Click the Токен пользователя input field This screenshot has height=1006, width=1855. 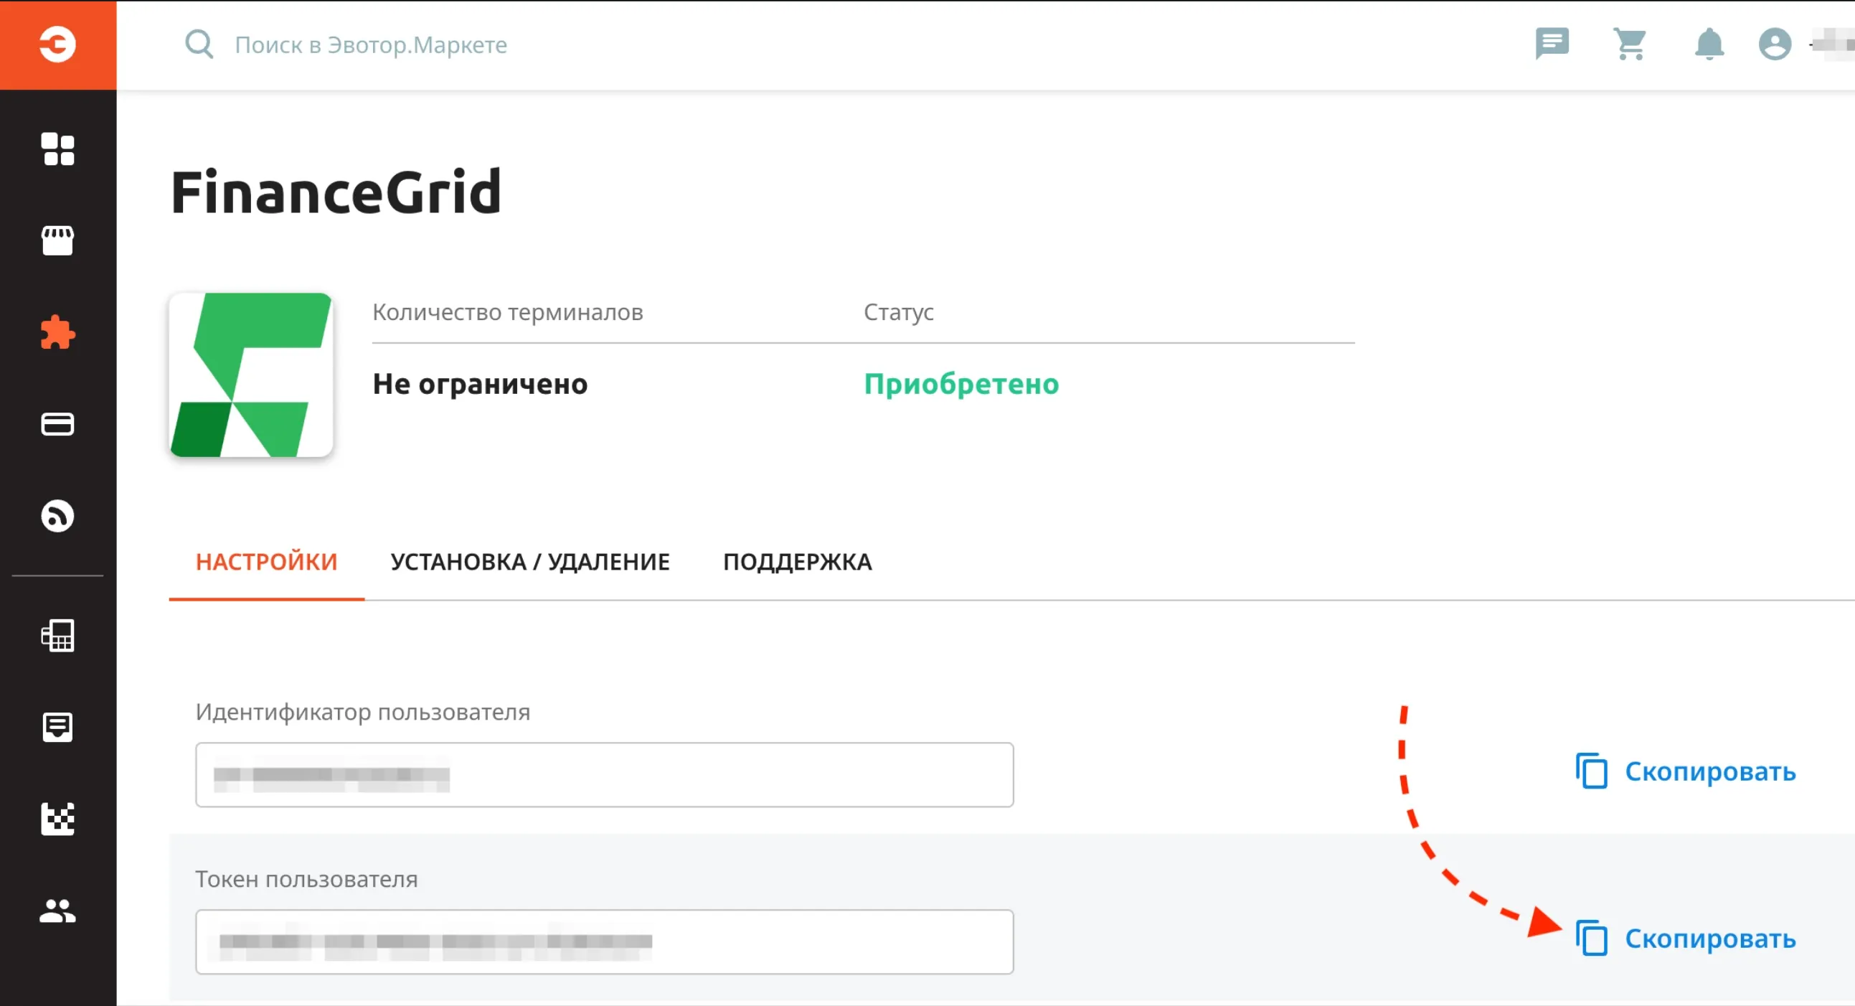(x=604, y=942)
